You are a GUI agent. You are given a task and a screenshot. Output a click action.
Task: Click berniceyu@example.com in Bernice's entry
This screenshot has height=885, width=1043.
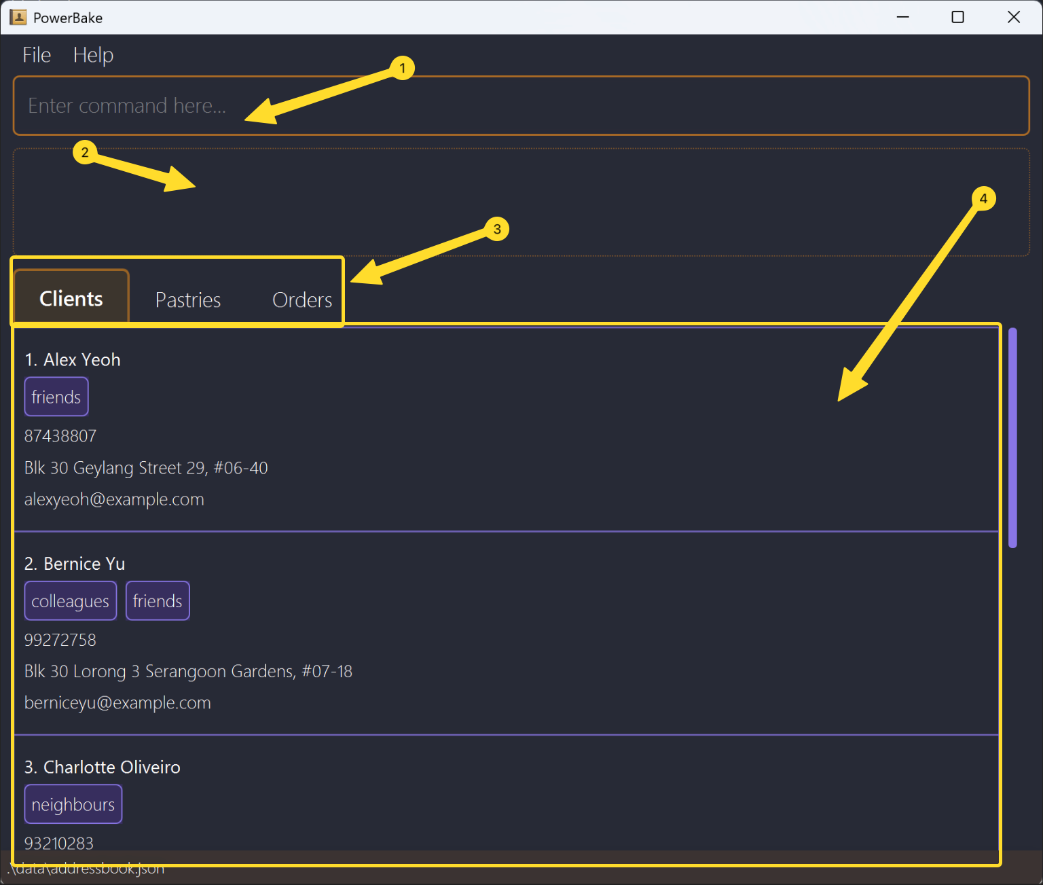(x=117, y=702)
